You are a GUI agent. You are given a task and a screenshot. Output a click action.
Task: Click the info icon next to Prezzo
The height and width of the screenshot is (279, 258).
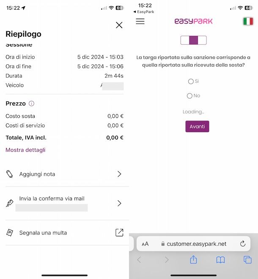[x=31, y=104]
